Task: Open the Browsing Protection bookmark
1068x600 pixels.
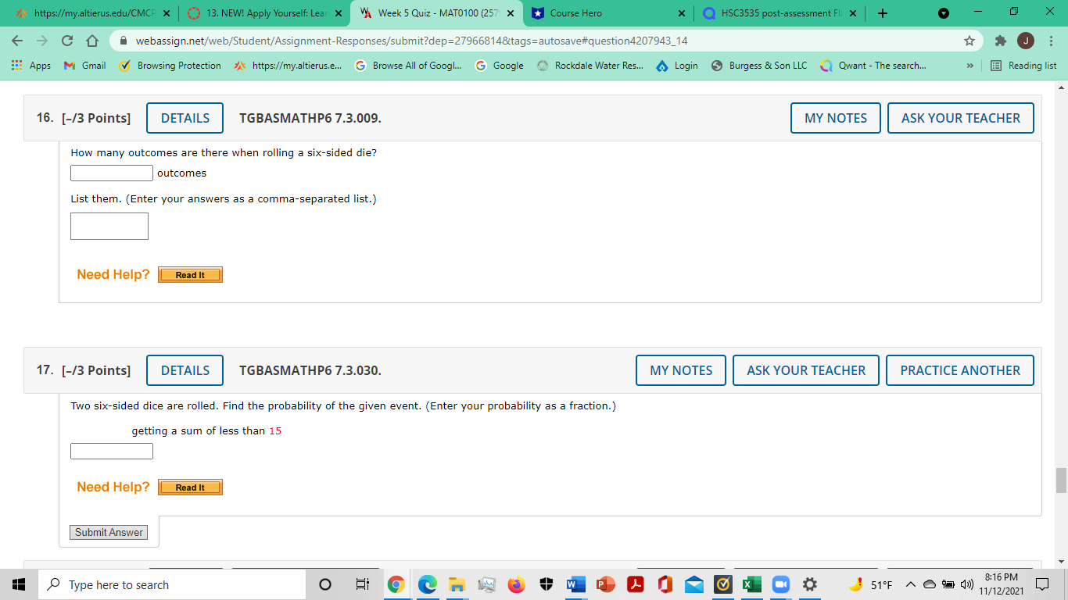Action: [x=170, y=66]
